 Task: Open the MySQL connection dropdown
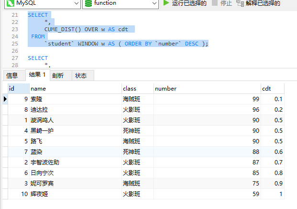point(43,3)
